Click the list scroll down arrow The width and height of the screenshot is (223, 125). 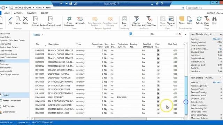click(x=186, y=116)
